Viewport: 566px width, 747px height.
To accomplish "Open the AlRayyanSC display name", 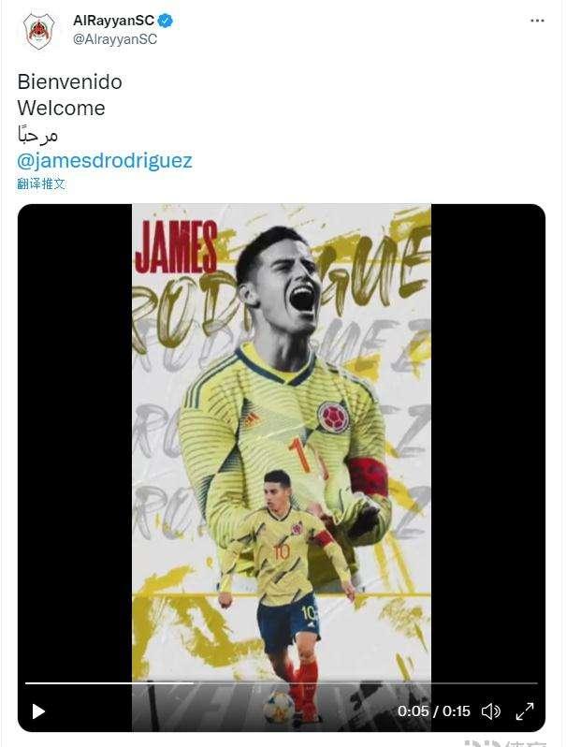I will pyautogui.click(x=113, y=21).
